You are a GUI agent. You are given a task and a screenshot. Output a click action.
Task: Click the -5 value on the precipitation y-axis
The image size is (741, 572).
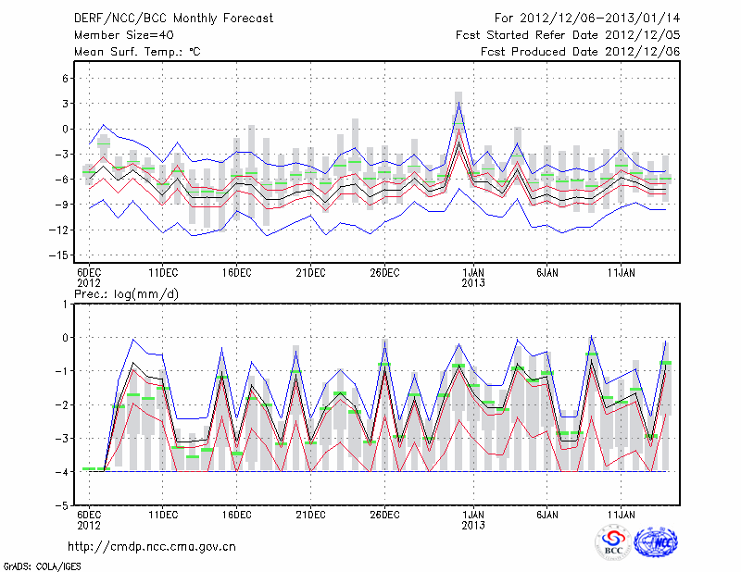[65, 506]
